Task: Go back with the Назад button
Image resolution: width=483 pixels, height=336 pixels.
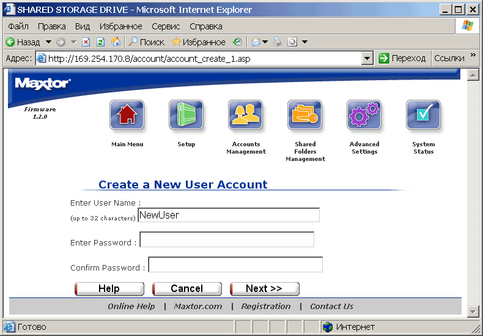Action: coord(23,42)
